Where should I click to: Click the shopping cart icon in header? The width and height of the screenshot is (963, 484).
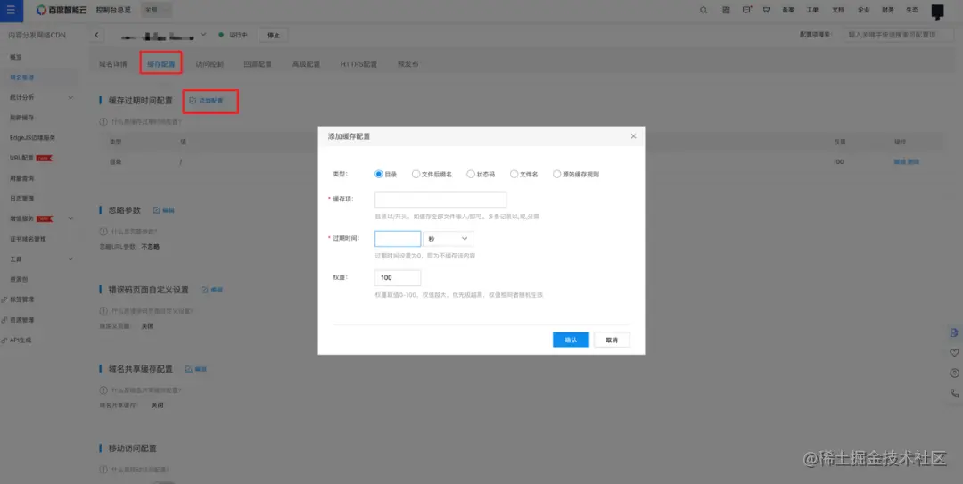click(767, 10)
